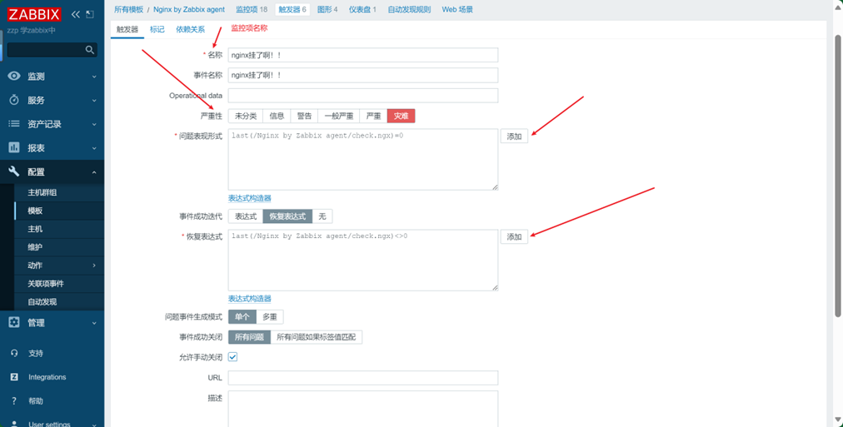The image size is (843, 427).
Task: Open 自动发现 in sidebar
Action: point(42,302)
